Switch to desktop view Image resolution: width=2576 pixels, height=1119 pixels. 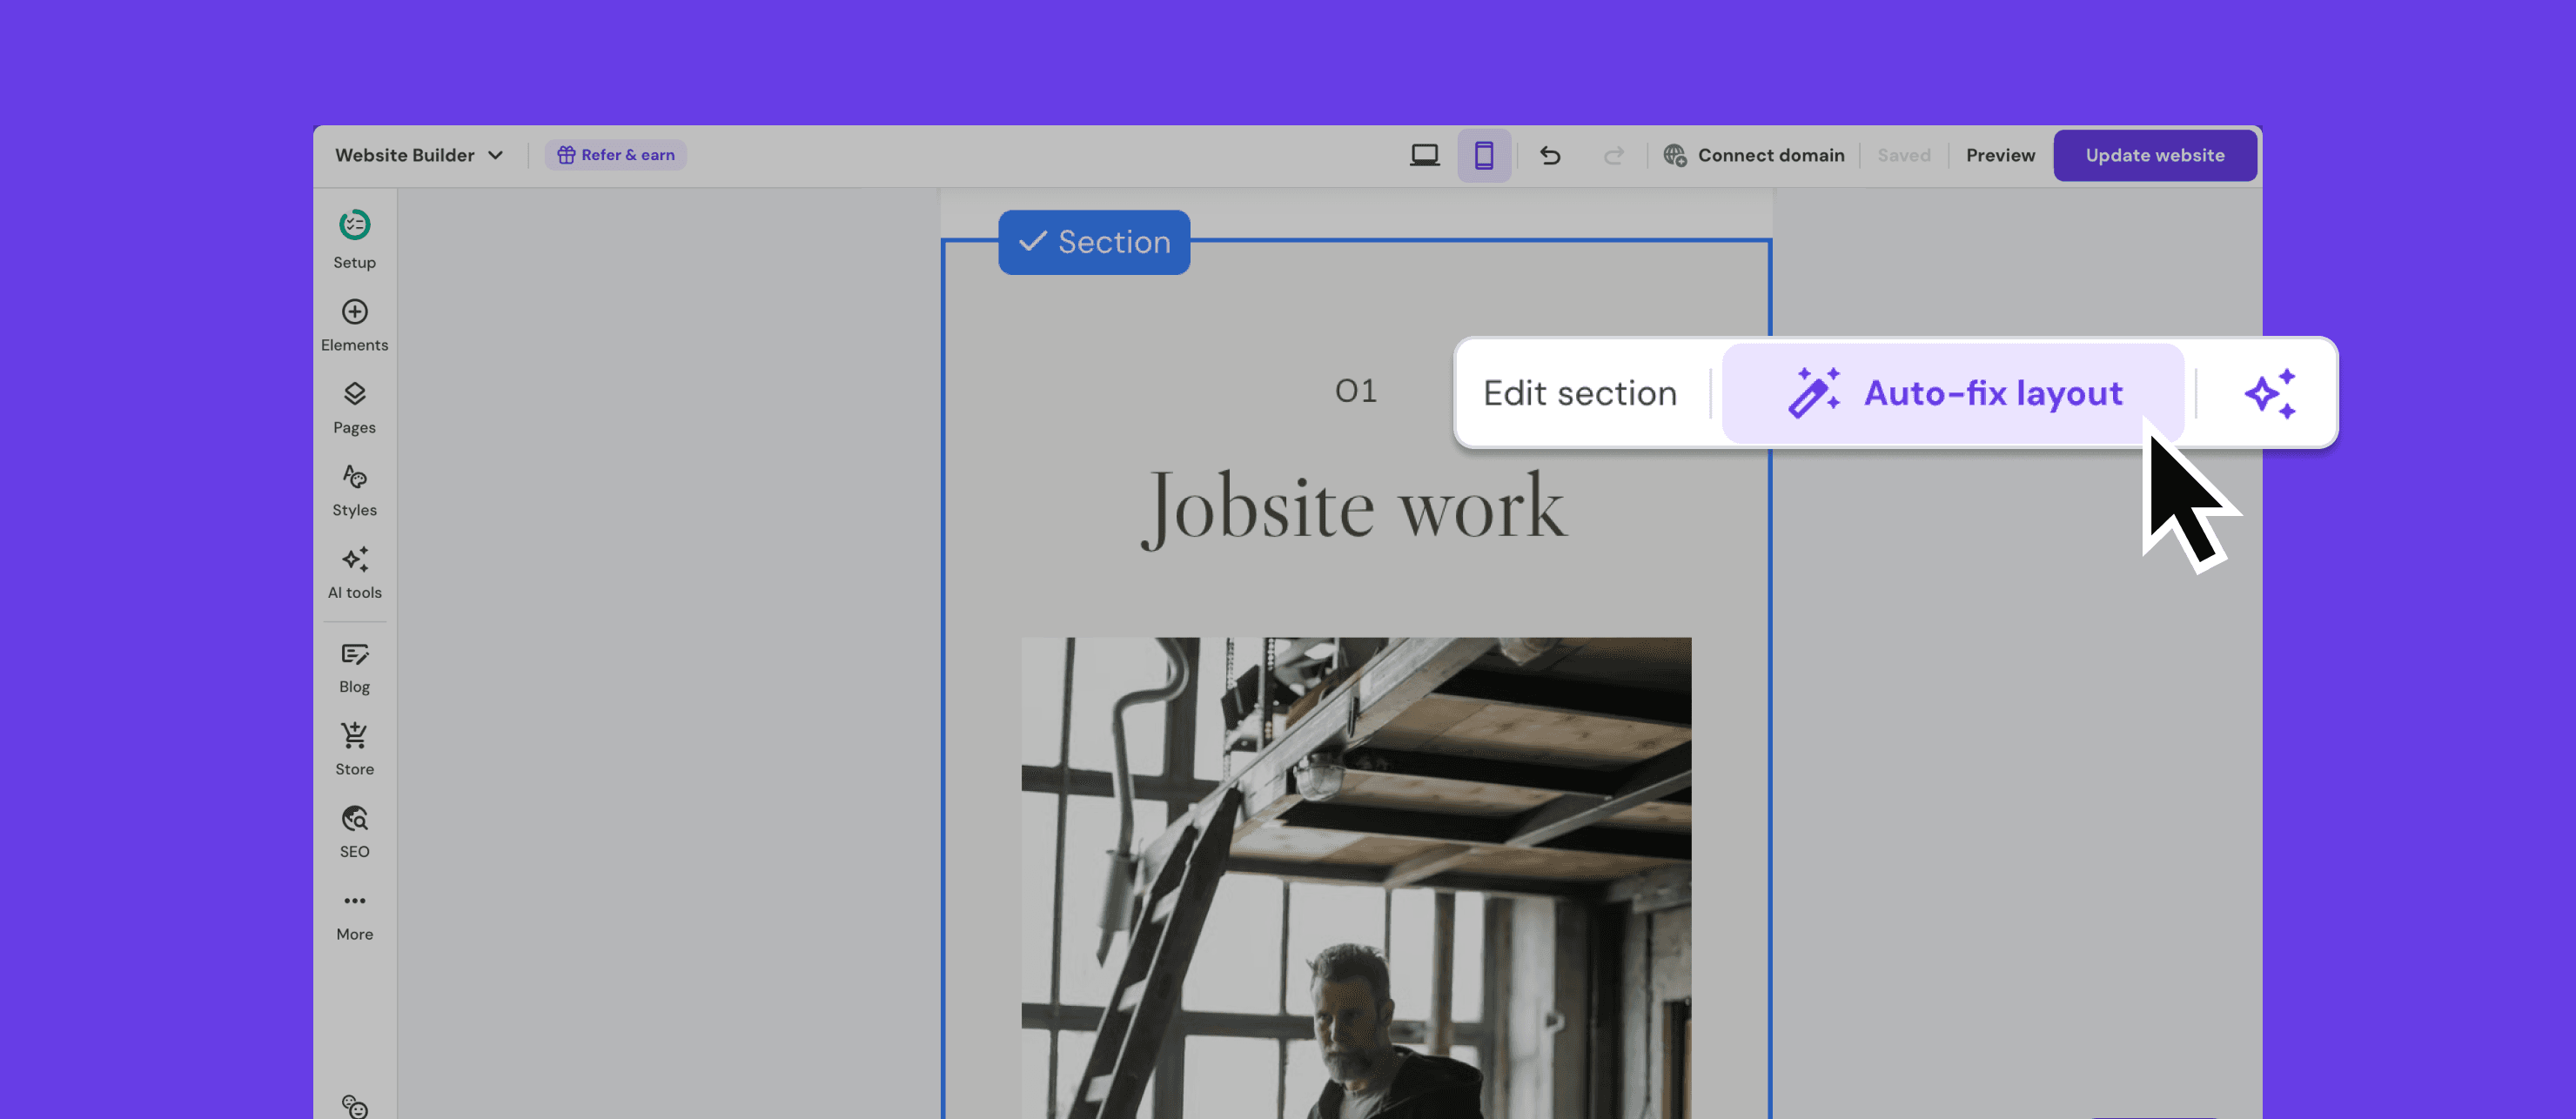point(1424,155)
